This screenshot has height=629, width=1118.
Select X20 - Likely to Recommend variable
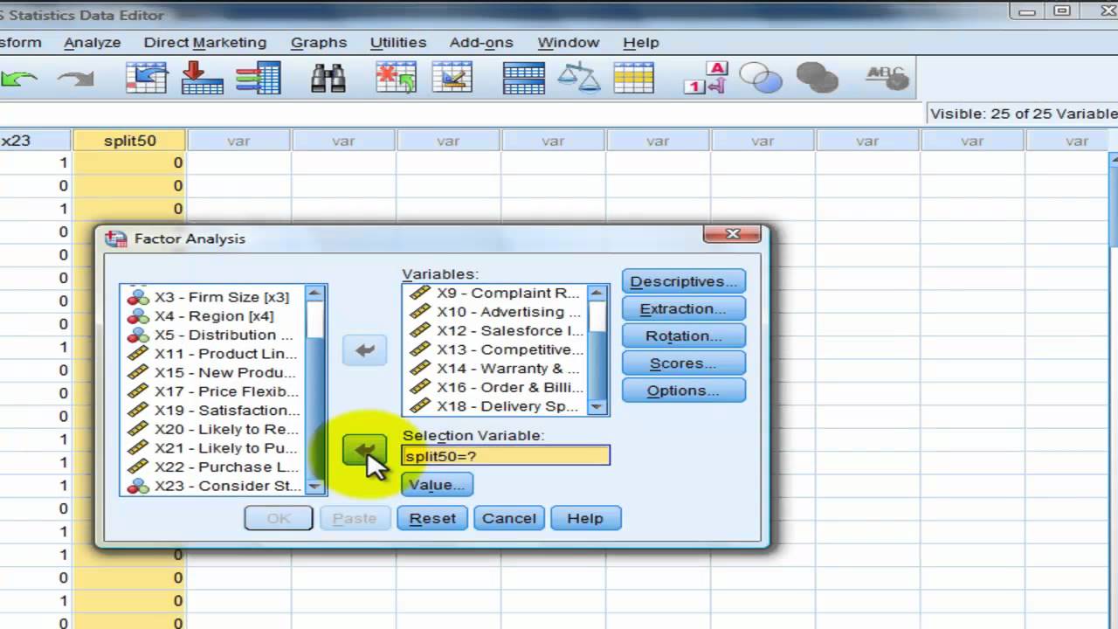click(213, 429)
